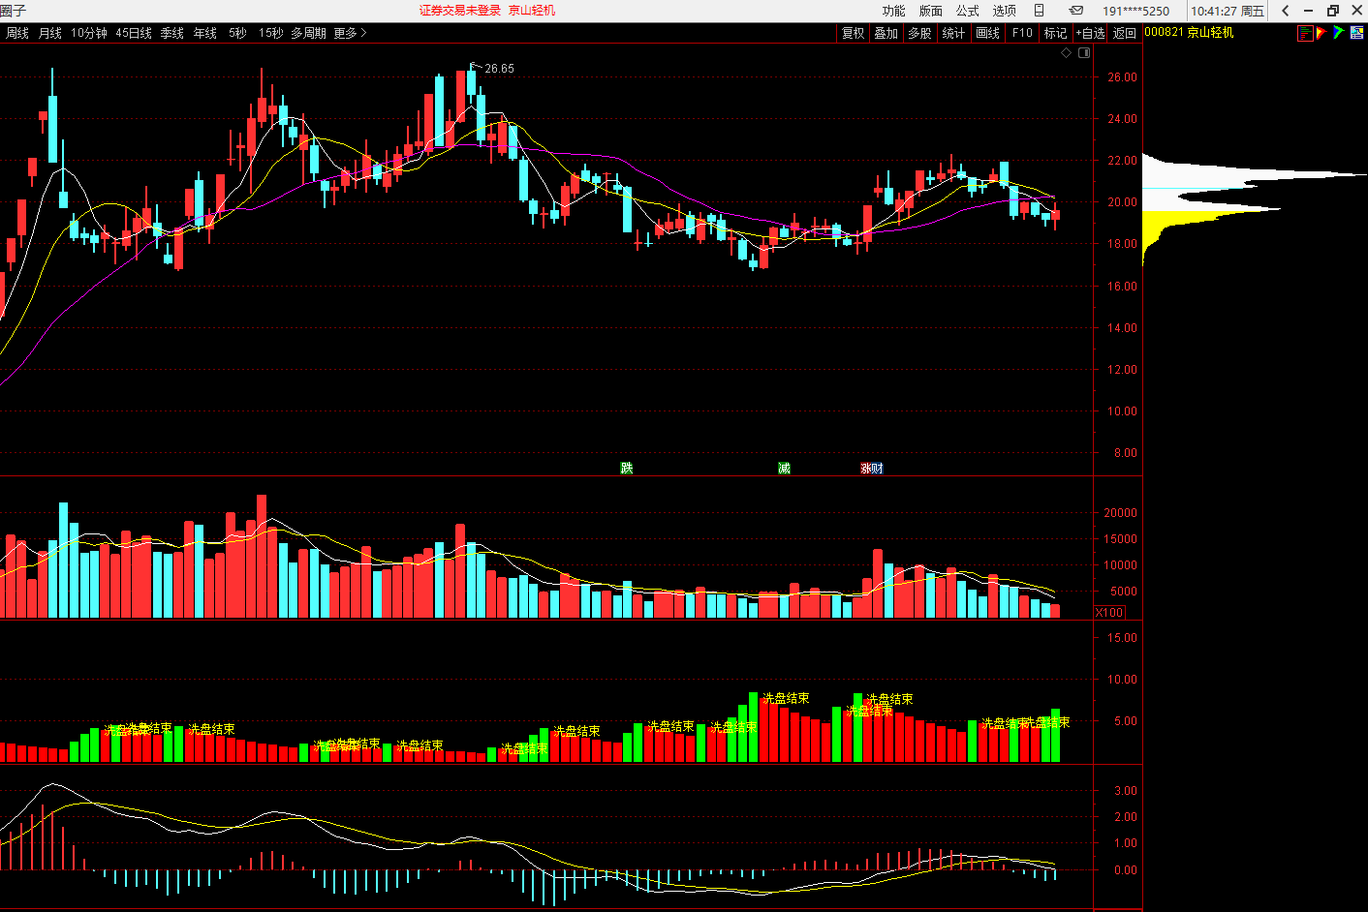Expand the 更多 periods list
Viewport: 1368px width, 912px height.
click(x=350, y=33)
